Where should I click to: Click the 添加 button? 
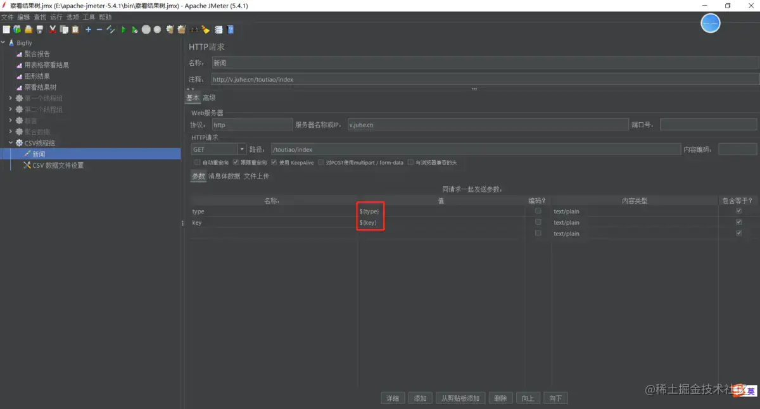(x=420, y=398)
